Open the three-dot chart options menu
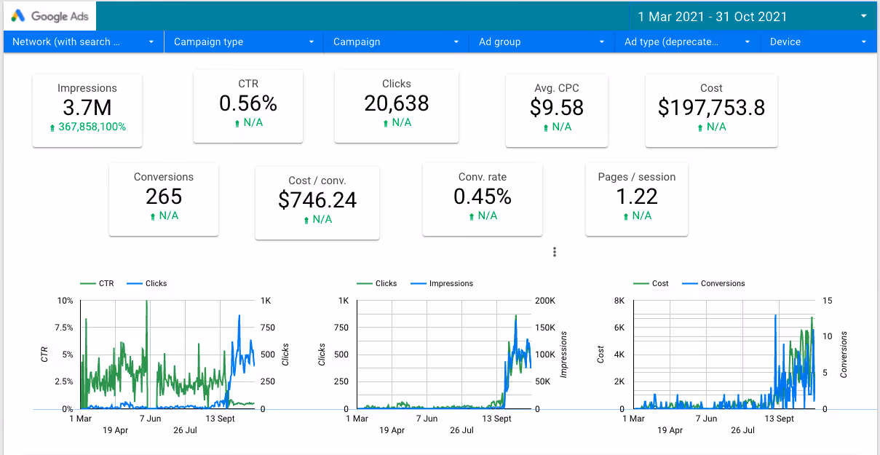 pos(555,252)
